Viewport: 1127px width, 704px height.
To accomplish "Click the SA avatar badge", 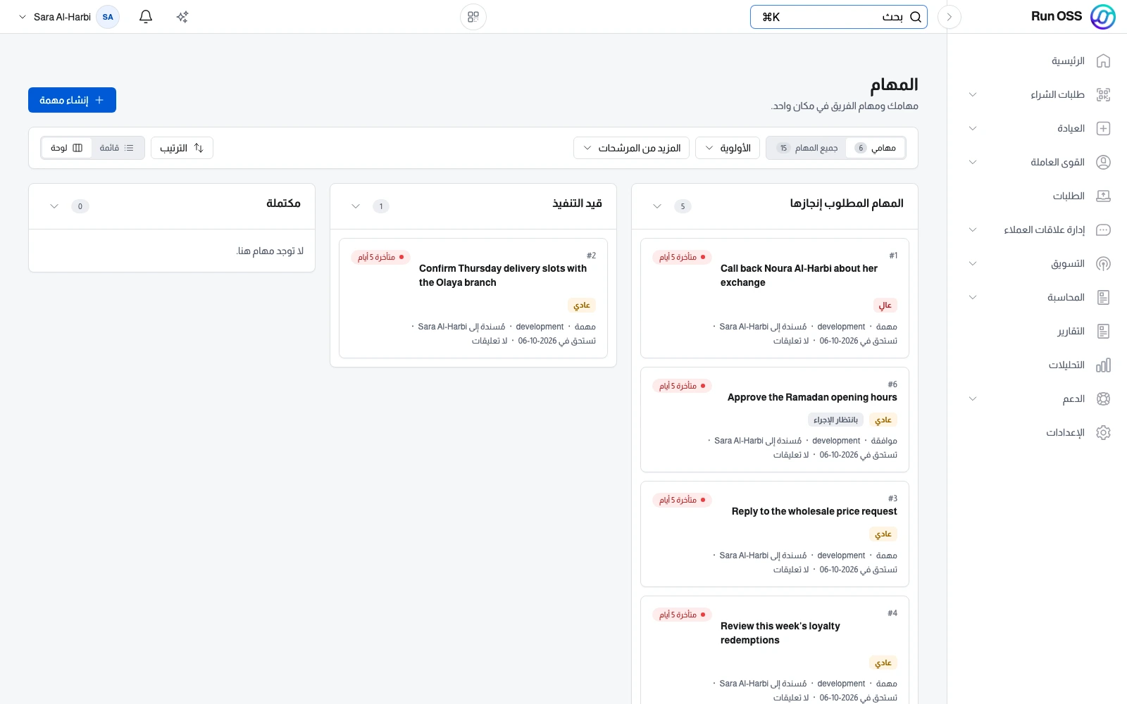I will point(108,17).
